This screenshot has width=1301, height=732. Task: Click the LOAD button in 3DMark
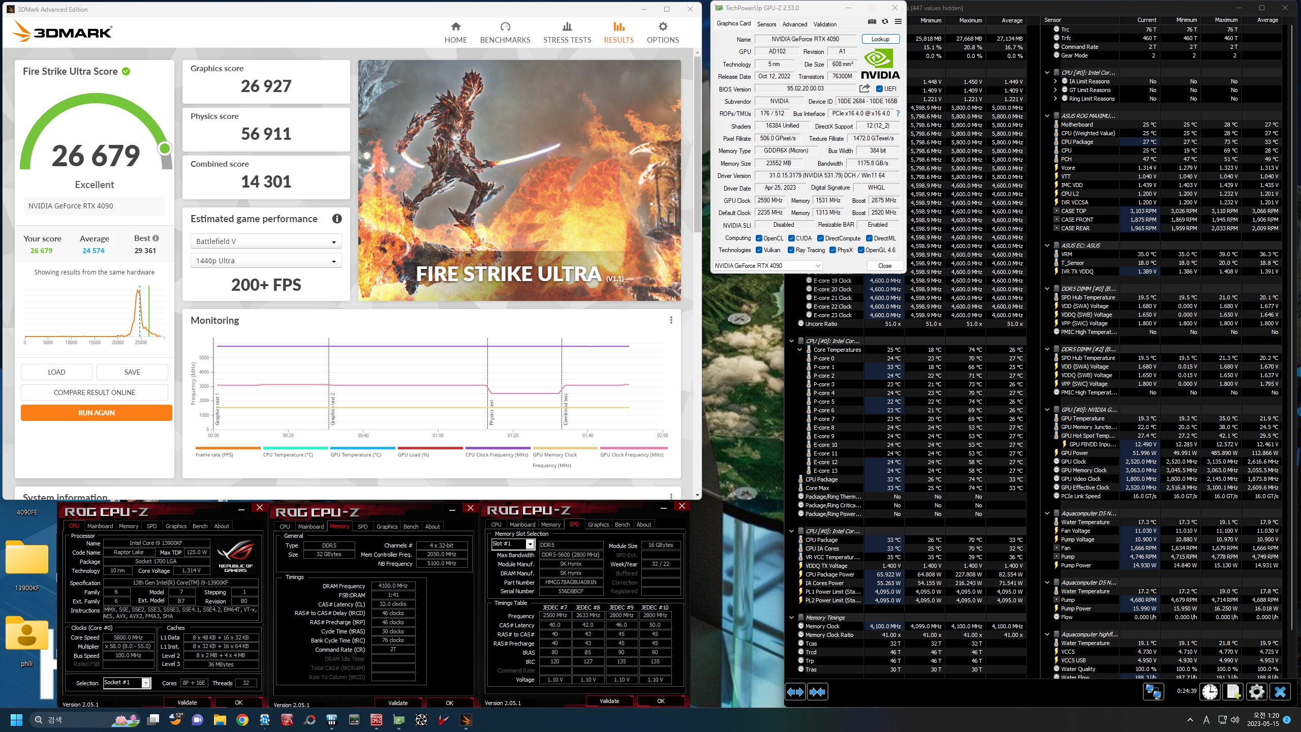(x=56, y=372)
